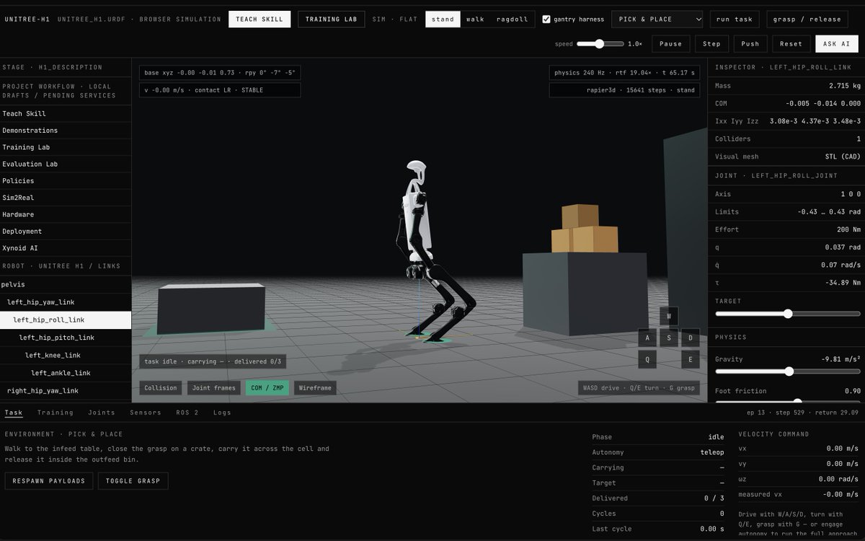Toggle COM / ZMP overlay
Screen dimensions: 865x541
tap(267, 388)
